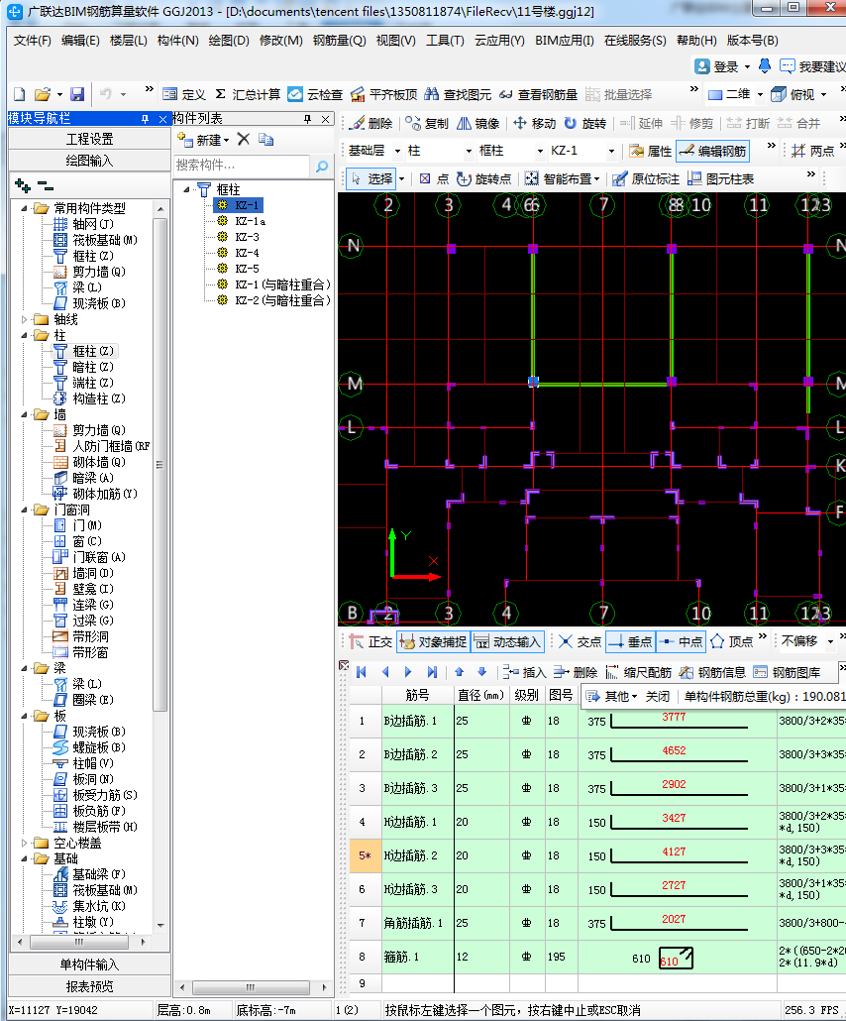Open BIM应用(I) menu
The image size is (846, 1021).
pyautogui.click(x=565, y=41)
